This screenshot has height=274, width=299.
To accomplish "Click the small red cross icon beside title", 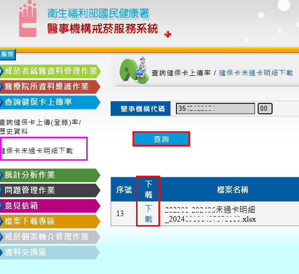I will (167, 34).
